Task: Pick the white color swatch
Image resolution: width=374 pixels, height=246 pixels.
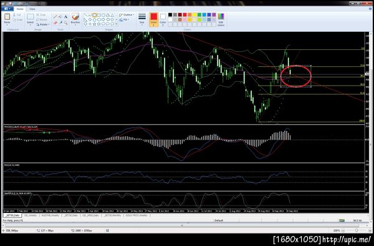Action: click(x=170, y=19)
